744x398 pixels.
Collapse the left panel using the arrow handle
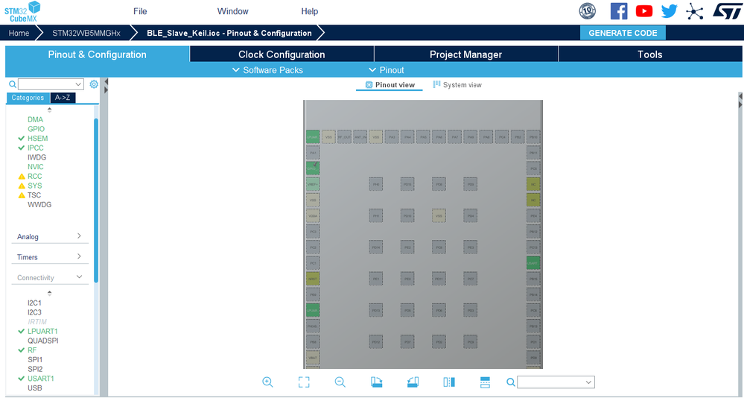[x=106, y=82]
